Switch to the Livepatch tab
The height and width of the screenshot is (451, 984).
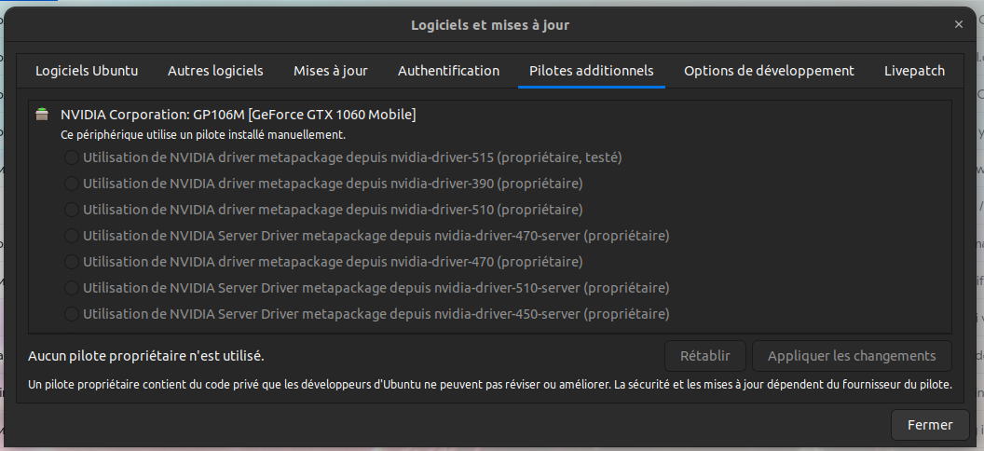(914, 71)
